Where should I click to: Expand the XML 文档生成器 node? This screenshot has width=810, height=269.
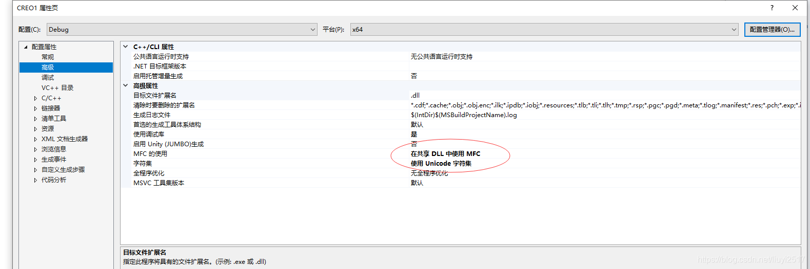click(35, 139)
